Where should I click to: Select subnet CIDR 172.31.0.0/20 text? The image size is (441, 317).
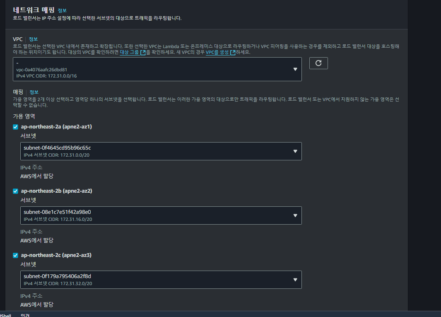point(57,155)
